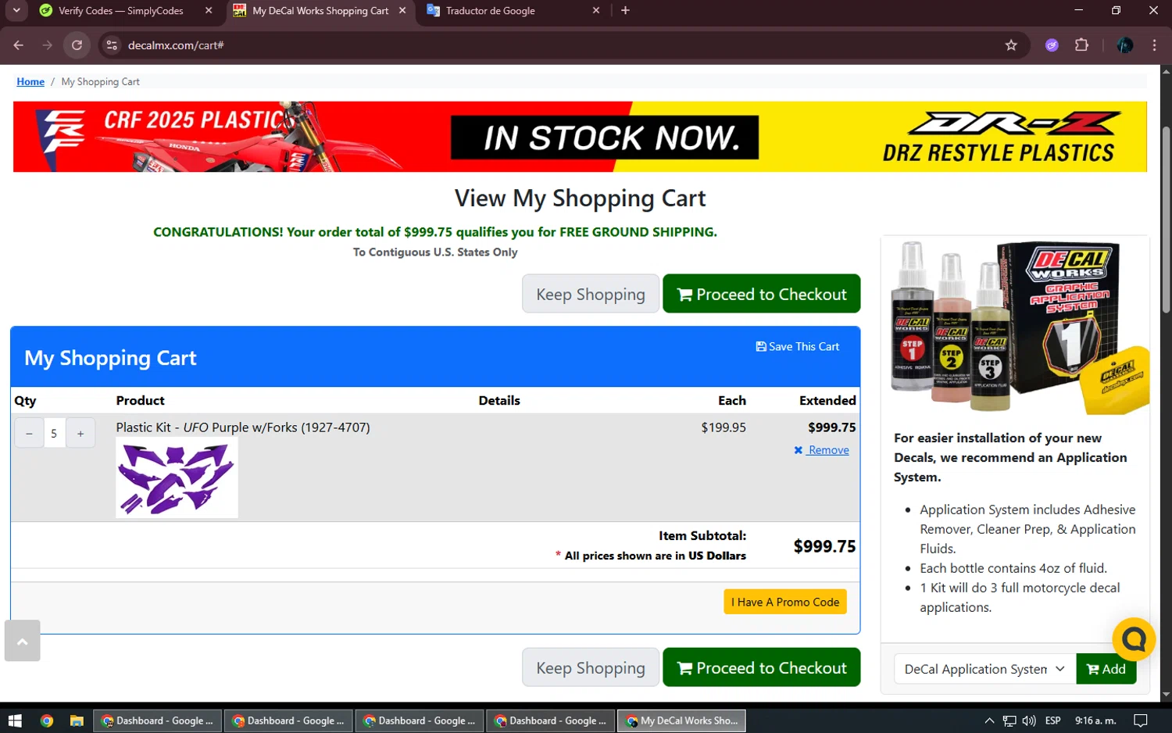Image resolution: width=1172 pixels, height=733 pixels.
Task: Click the product name Plastic Kit - UFO Purple
Action: point(243,427)
